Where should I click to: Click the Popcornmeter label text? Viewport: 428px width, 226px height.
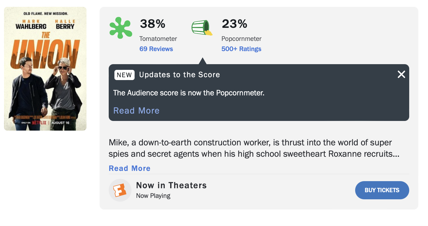point(241,39)
